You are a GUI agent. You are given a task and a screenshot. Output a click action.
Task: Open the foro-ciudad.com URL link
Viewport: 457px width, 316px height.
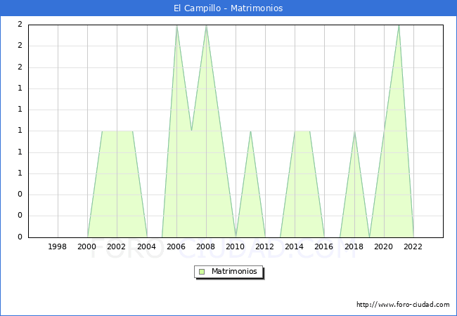403,305
